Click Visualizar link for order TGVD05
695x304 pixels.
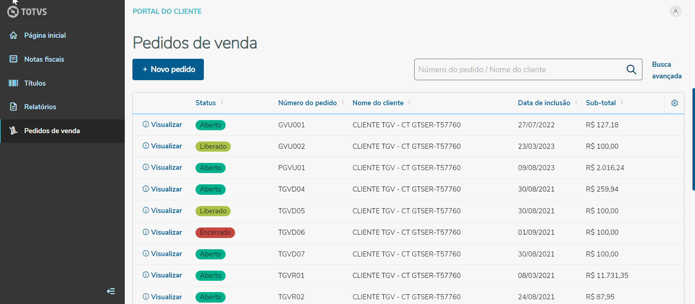166,210
